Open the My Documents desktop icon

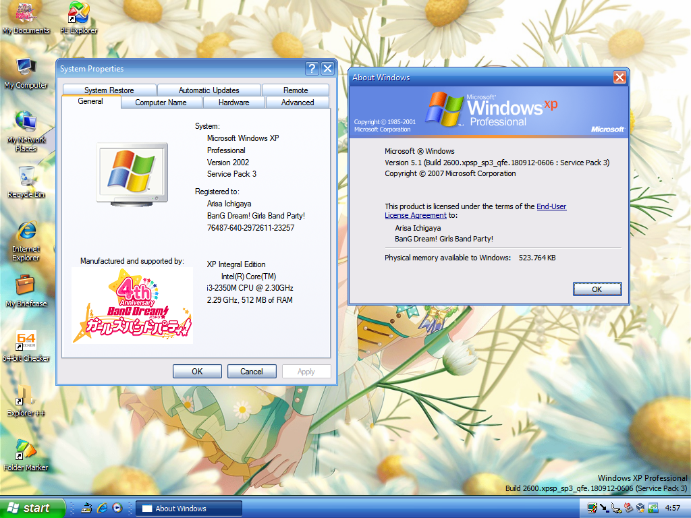[26, 18]
